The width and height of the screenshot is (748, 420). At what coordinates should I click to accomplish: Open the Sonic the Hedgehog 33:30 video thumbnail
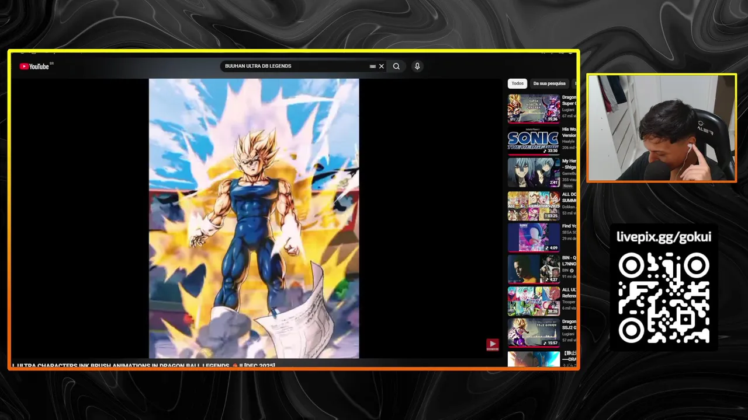[534, 141]
